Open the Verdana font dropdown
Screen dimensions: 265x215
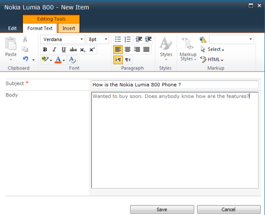(x=62, y=39)
